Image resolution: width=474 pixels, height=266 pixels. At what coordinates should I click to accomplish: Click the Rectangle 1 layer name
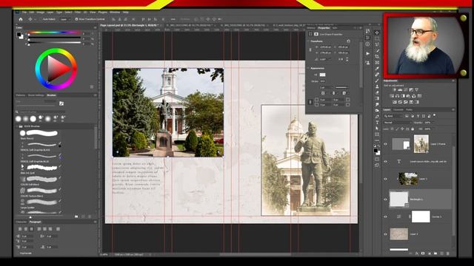(x=416, y=199)
